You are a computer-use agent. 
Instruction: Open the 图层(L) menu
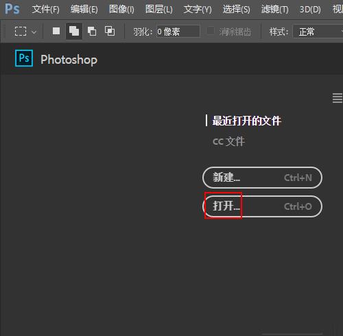click(x=159, y=10)
